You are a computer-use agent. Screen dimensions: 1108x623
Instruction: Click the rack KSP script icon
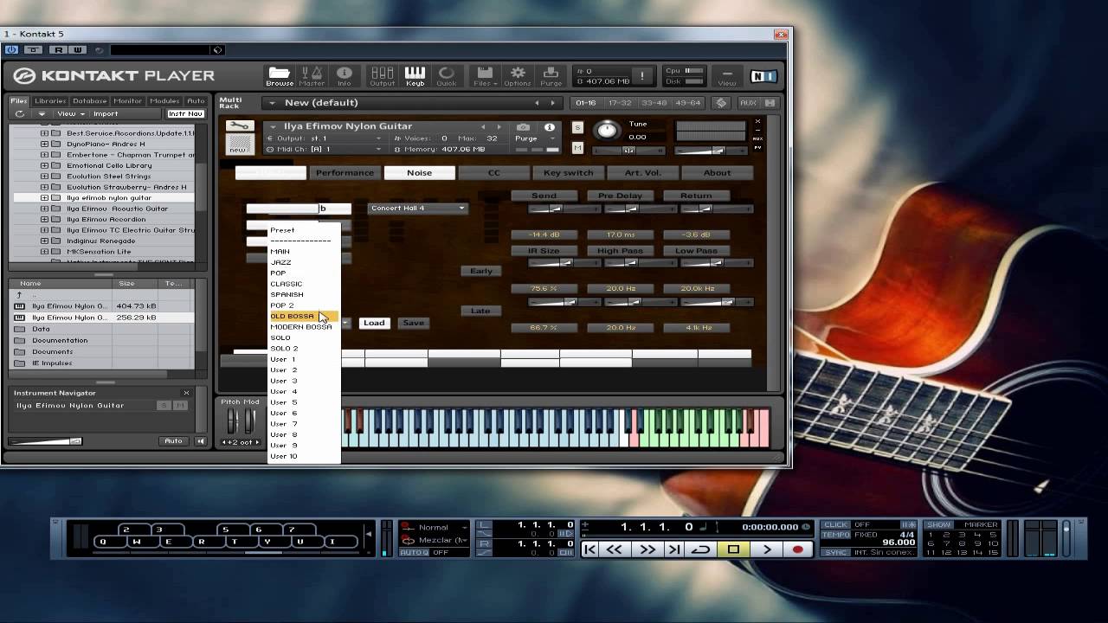click(x=721, y=103)
